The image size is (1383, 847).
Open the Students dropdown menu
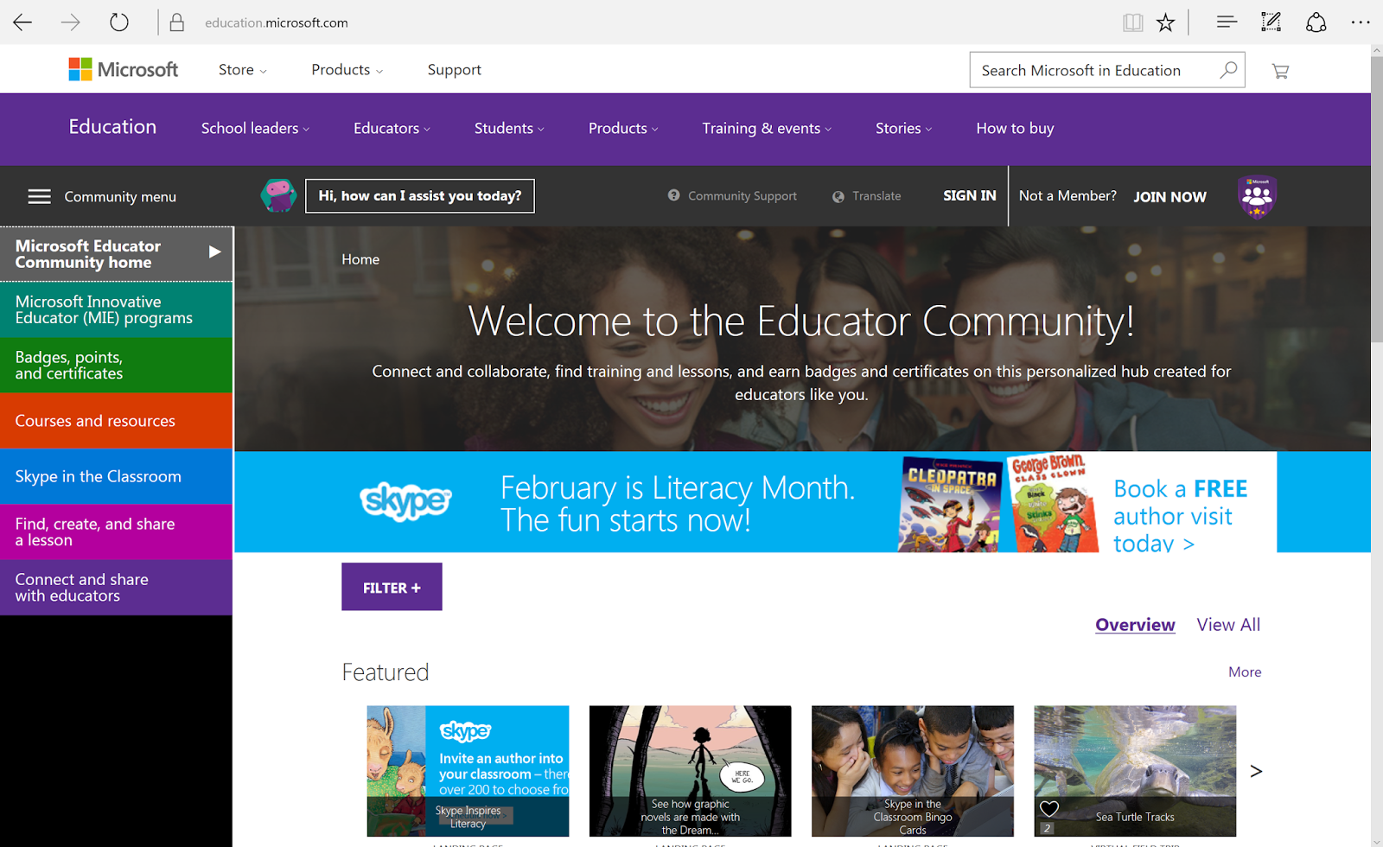[509, 128]
